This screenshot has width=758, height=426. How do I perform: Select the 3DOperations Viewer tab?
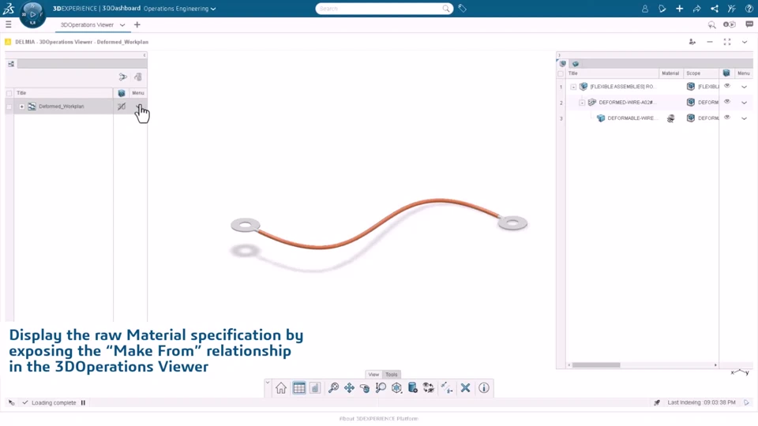point(87,24)
